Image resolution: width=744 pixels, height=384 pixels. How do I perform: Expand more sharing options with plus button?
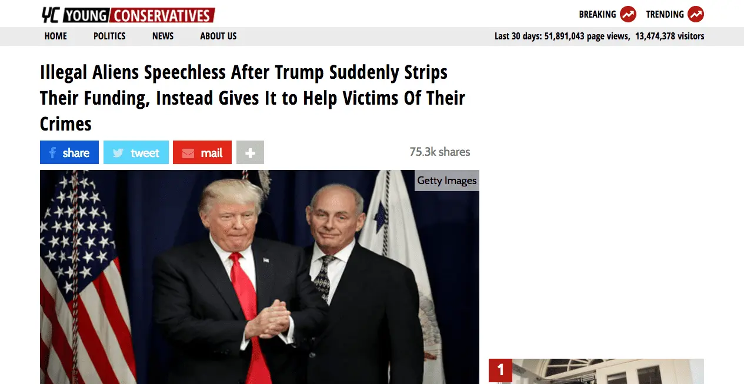click(250, 152)
